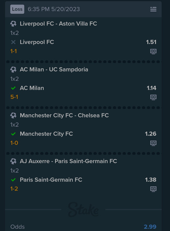Open the bet slip hamburger menu
The width and height of the screenshot is (170, 231).
point(153,9)
